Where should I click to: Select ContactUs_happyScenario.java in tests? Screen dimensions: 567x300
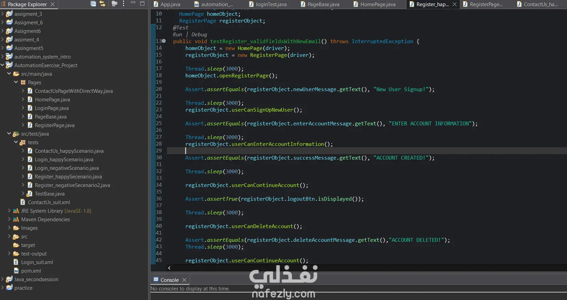(x=69, y=151)
